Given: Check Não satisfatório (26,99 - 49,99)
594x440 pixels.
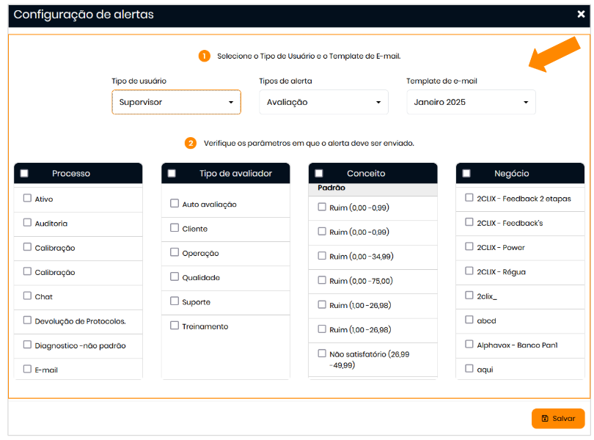Looking at the screenshot, I should click(322, 353).
